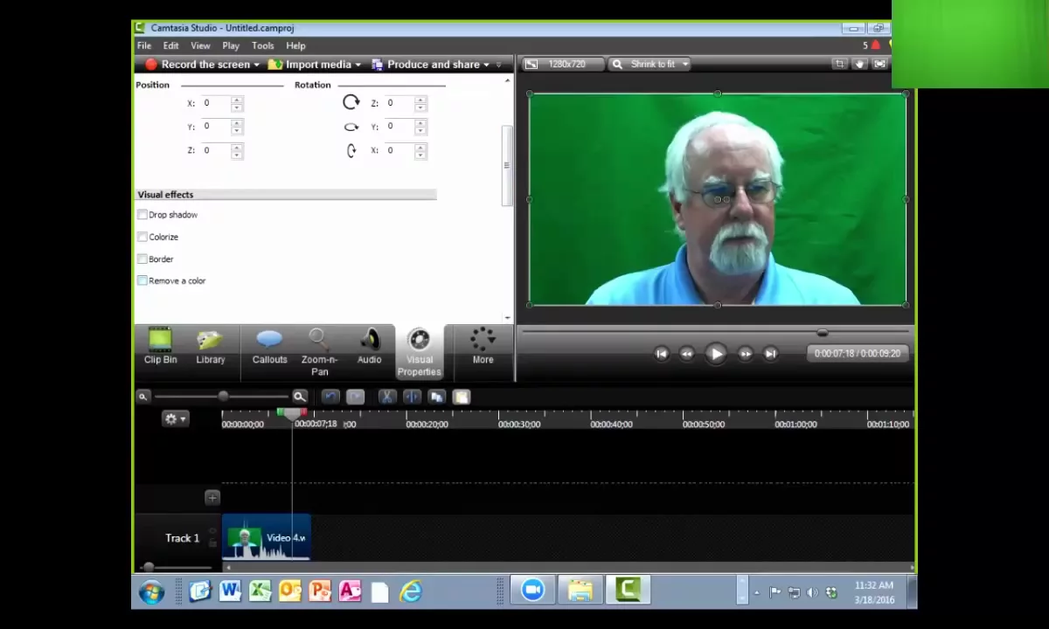The image size is (1049, 629).
Task: Open the File menu
Action: pos(144,45)
